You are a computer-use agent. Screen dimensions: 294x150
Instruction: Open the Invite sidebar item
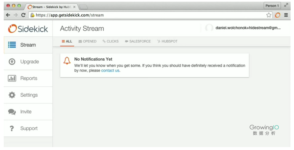coord(28,112)
